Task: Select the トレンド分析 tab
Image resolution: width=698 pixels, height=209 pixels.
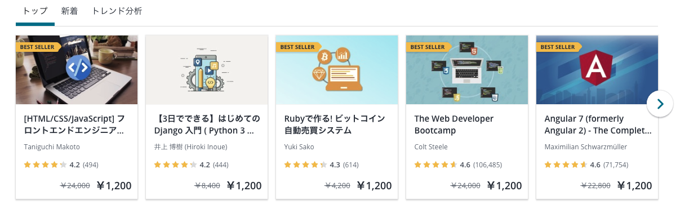Action: (x=117, y=11)
